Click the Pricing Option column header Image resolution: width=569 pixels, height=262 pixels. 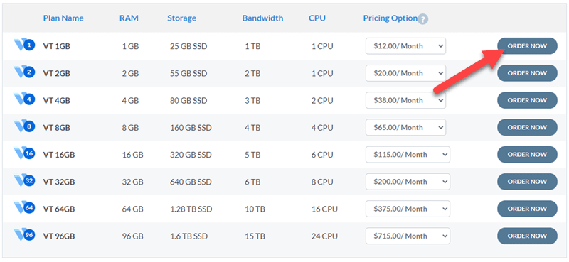click(390, 18)
